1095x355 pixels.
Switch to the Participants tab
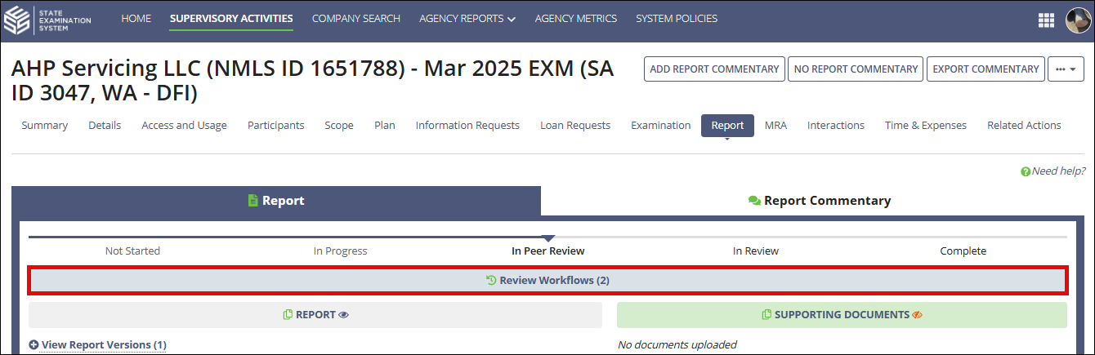276,126
